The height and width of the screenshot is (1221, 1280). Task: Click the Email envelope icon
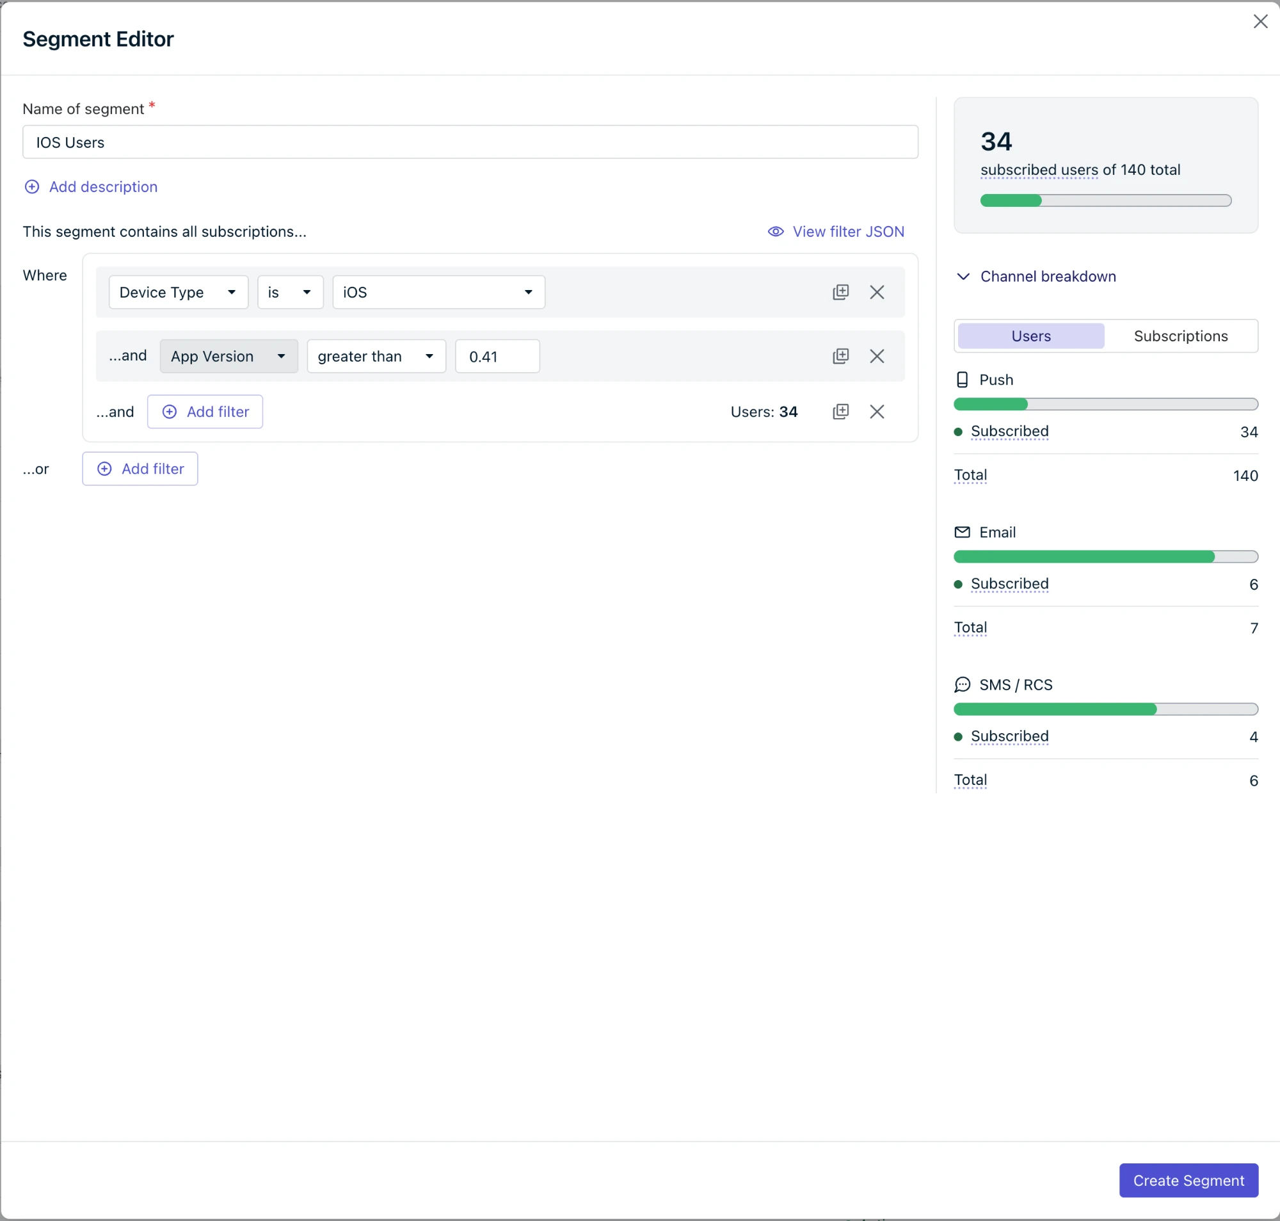962,533
